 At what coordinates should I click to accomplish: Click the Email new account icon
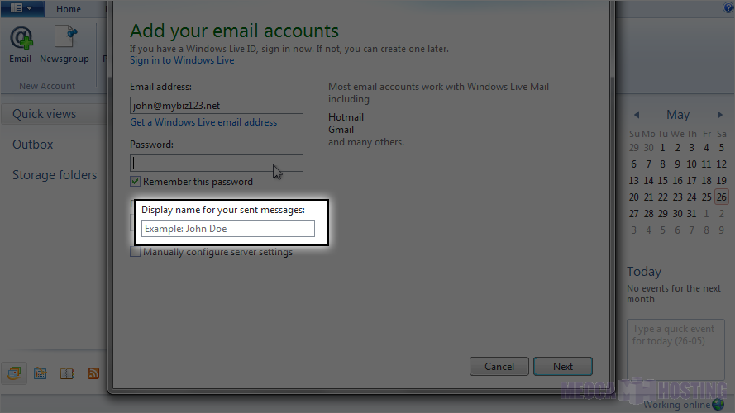(x=20, y=40)
